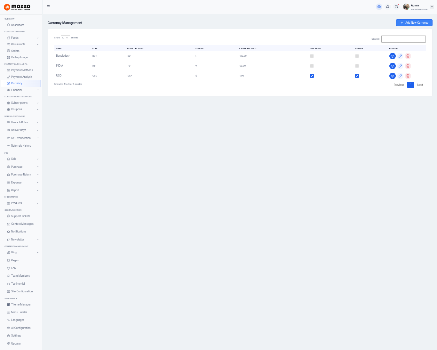
Task: Check Is Default checkbox for Bangladesh
Action: pos(312,56)
